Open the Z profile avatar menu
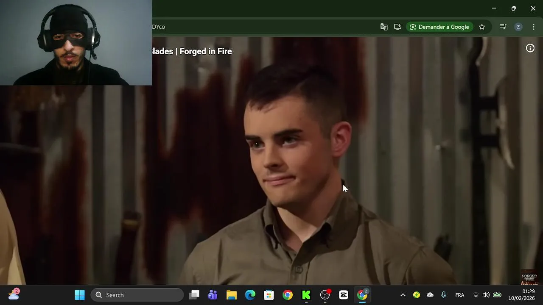 pos(518,27)
